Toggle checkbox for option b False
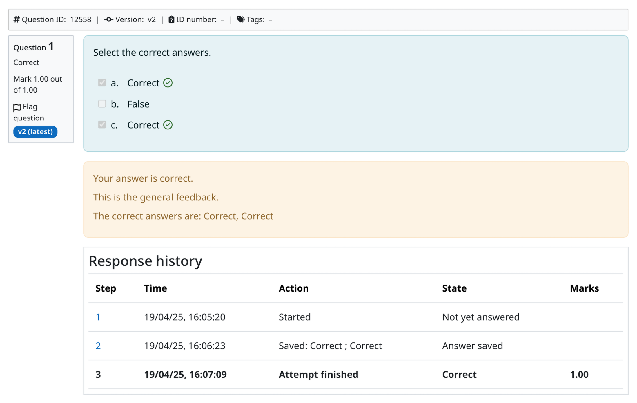Image resolution: width=637 pixels, height=403 pixels. 102,104
